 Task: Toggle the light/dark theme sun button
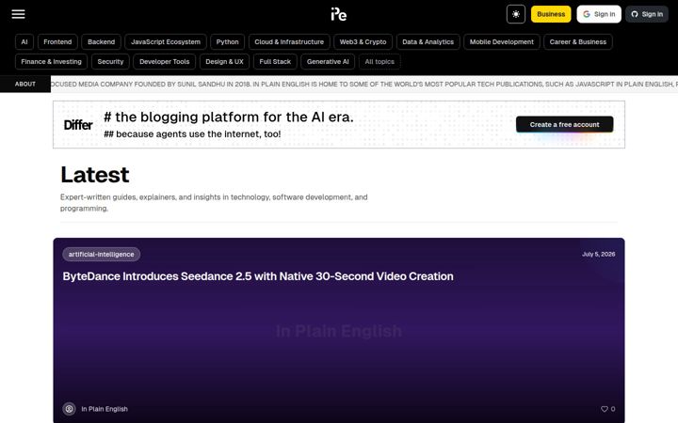point(516,14)
